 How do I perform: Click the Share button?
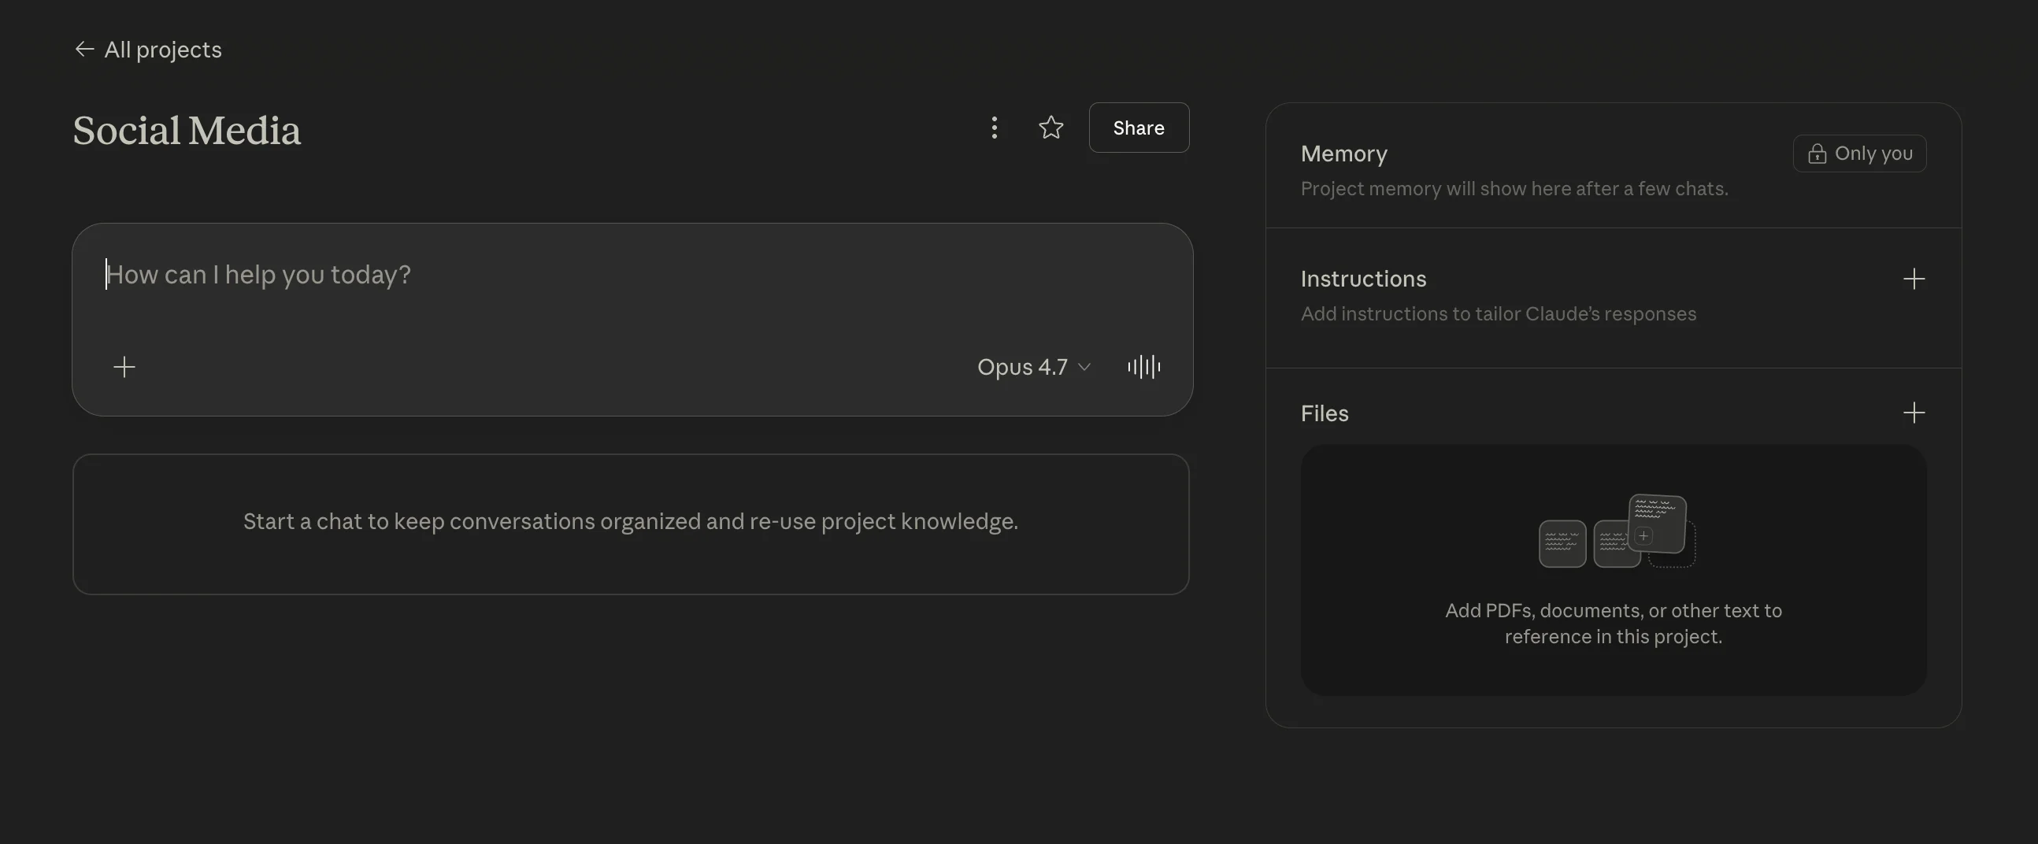pyautogui.click(x=1139, y=128)
